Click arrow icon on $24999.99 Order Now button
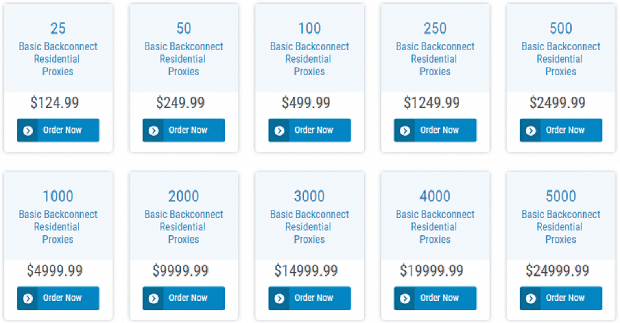Image resolution: width=620 pixels, height=323 pixels. [x=530, y=299]
